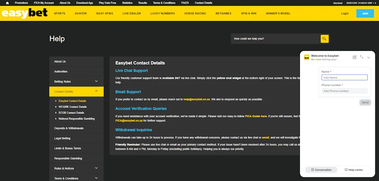The image size is (379, 181).
Task: Select ECGB Contact Details sub-item
Action: [71, 113]
